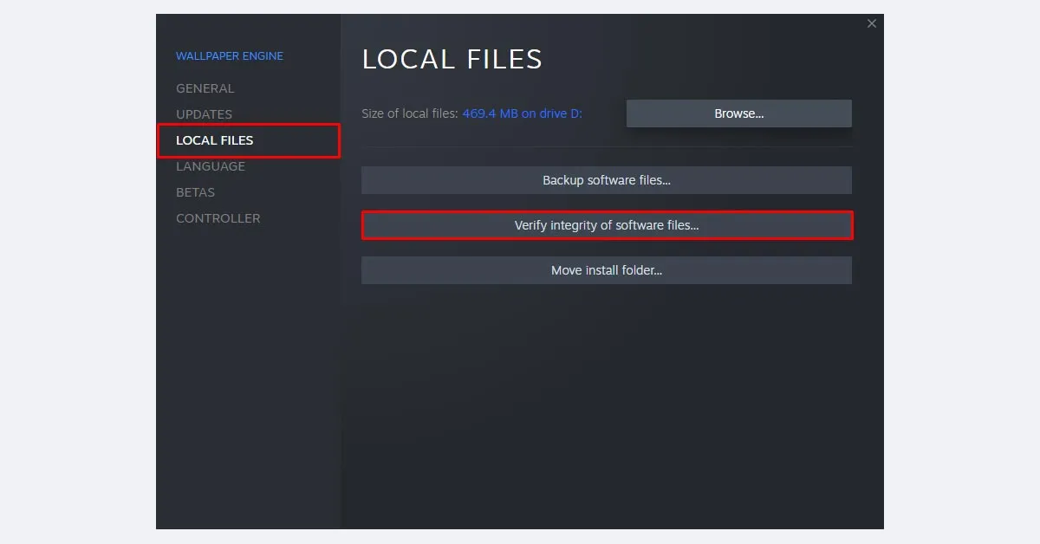Click the LOCAL FILES page heading
The image size is (1040, 544).
click(452, 58)
